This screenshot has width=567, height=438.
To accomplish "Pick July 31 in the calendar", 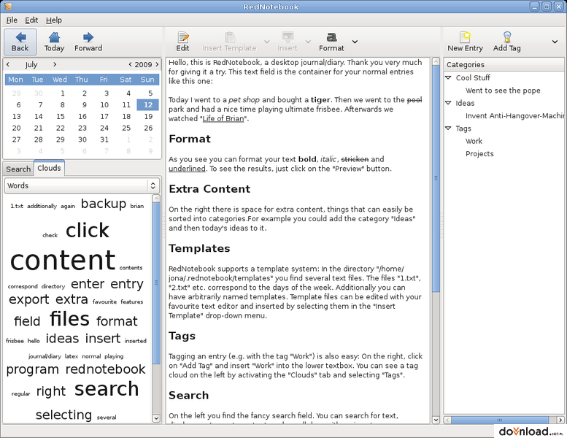I will pos(104,139).
